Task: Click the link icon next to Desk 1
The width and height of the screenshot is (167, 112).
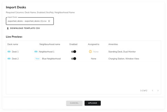Action: [x=9, y=52]
